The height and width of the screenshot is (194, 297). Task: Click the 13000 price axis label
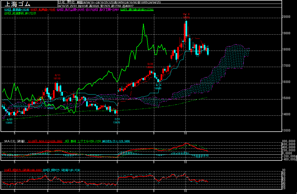[x=286, y=131]
